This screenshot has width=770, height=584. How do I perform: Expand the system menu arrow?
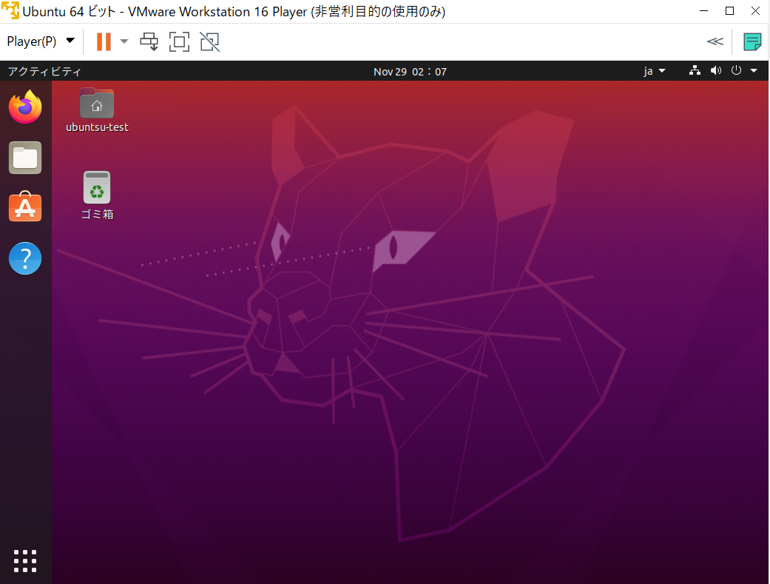click(754, 71)
